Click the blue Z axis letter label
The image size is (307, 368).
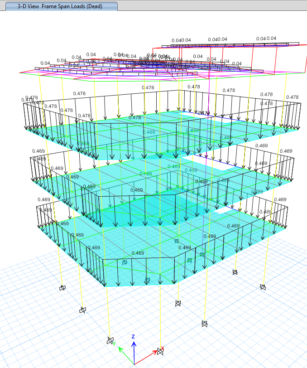pyautogui.click(x=134, y=336)
